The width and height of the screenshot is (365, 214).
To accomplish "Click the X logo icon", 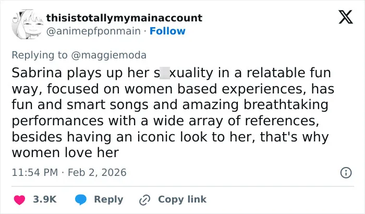I will pyautogui.click(x=346, y=17).
